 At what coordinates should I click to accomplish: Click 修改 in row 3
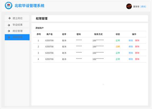click(x=131, y=53)
